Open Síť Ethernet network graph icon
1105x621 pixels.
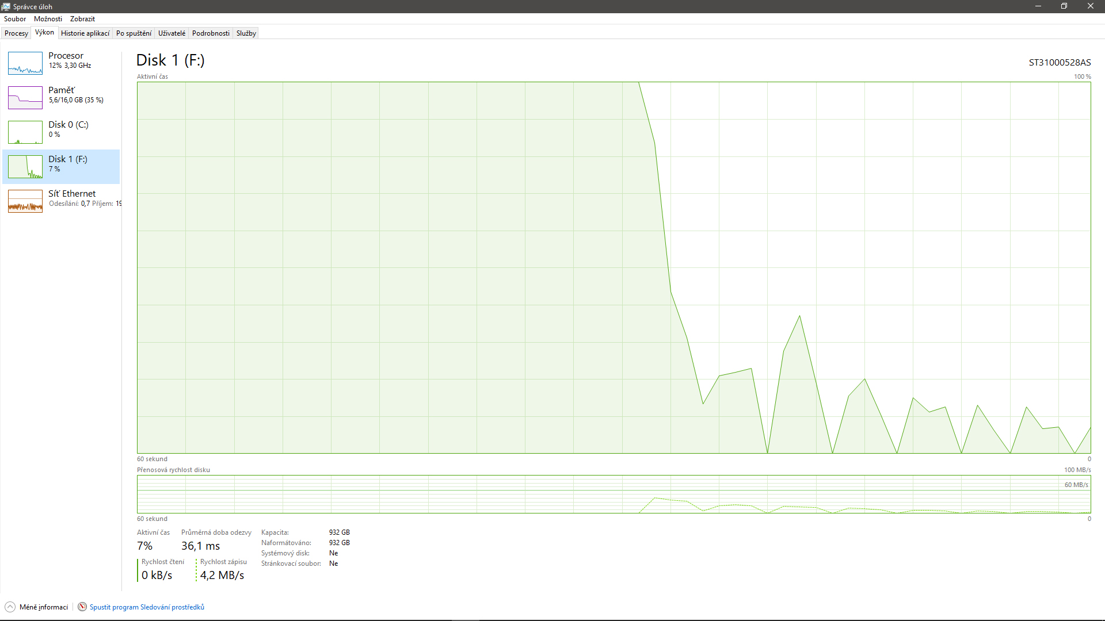25,201
